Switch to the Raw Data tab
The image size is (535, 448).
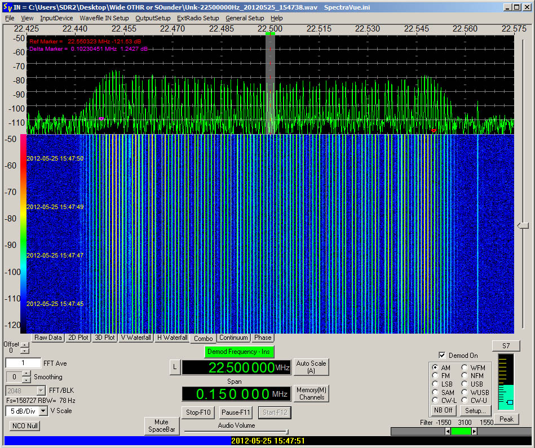point(48,338)
